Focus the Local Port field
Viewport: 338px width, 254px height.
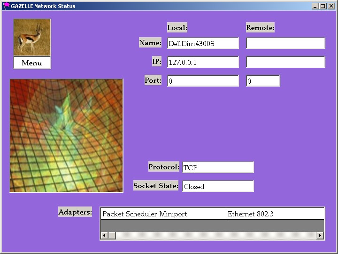point(203,81)
